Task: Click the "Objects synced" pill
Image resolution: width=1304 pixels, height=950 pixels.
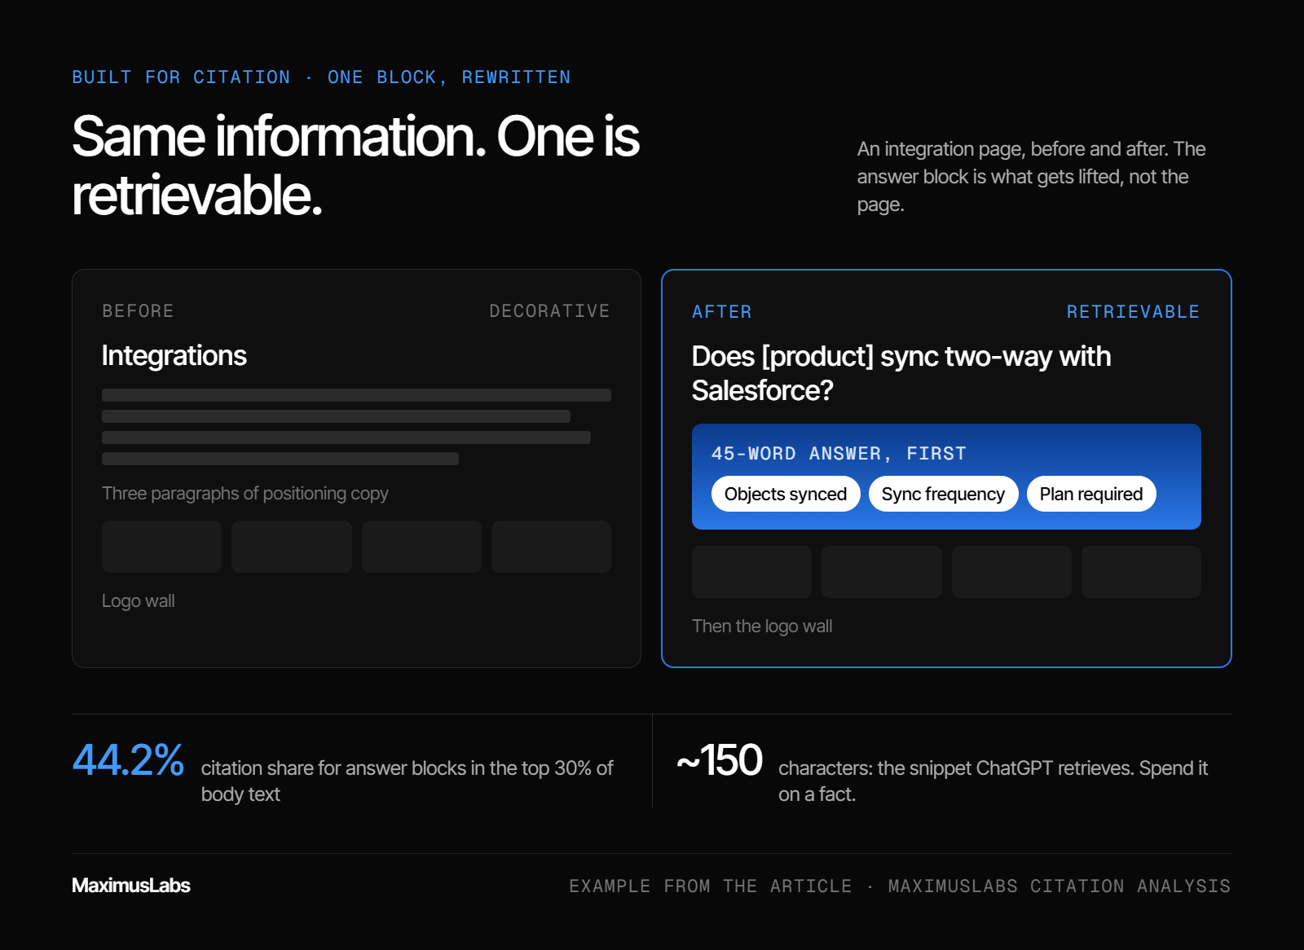Action: tap(786, 494)
